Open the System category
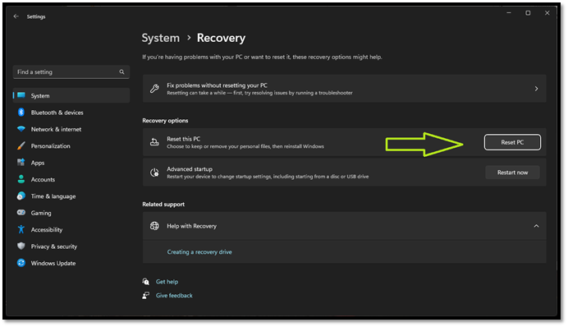 (x=71, y=95)
